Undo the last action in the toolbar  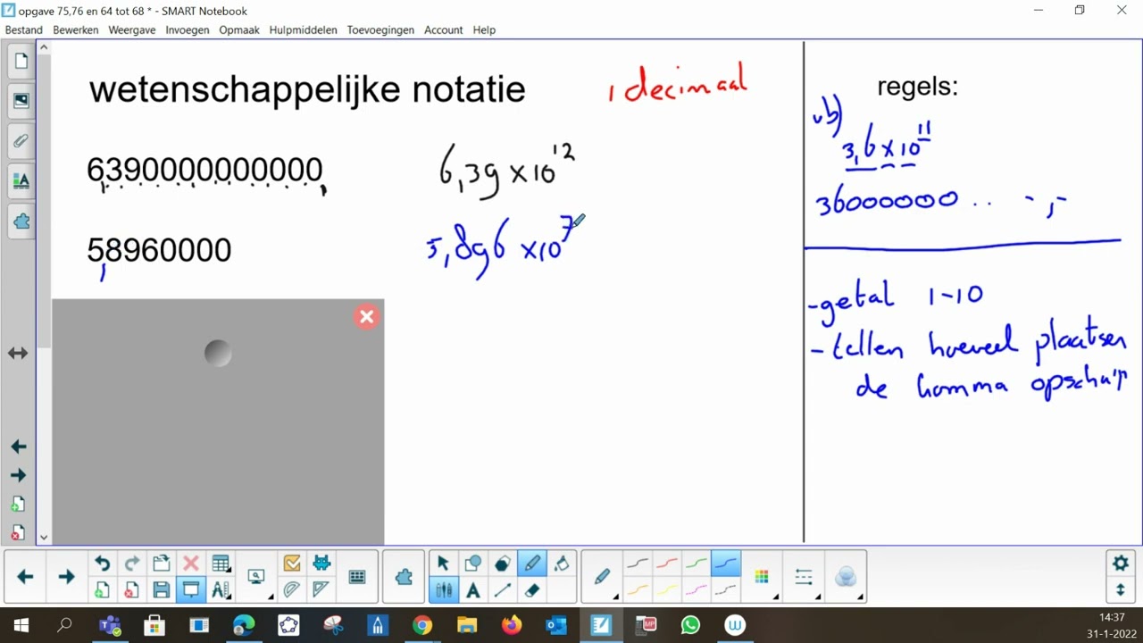pyautogui.click(x=102, y=564)
